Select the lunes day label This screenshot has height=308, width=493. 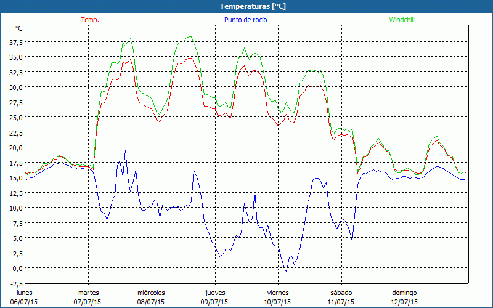point(25,293)
